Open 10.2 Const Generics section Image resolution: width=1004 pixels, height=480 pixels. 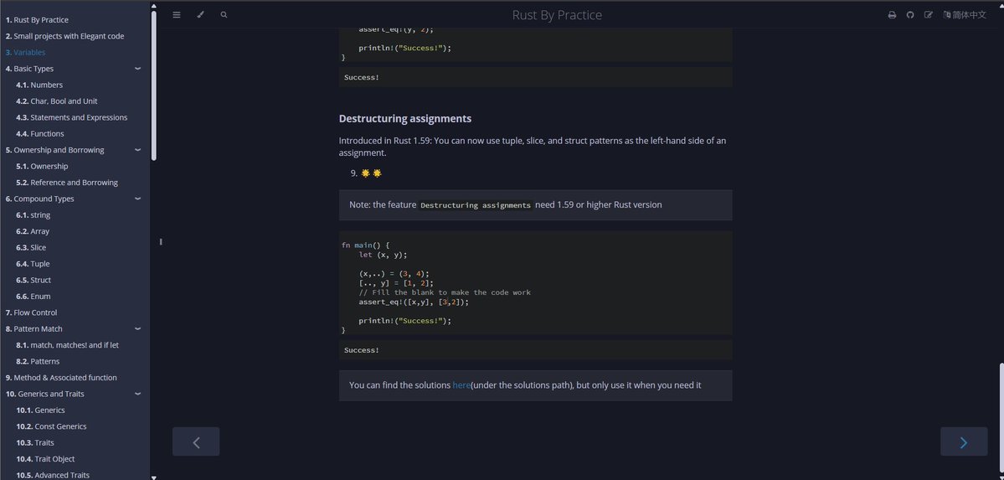pos(51,426)
